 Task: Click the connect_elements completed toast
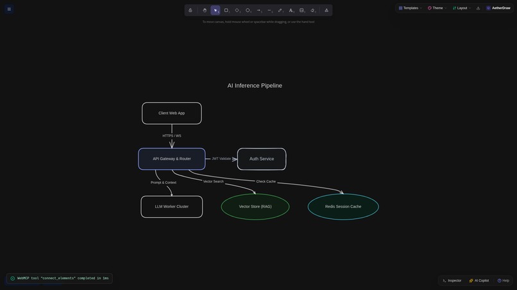[60, 278]
